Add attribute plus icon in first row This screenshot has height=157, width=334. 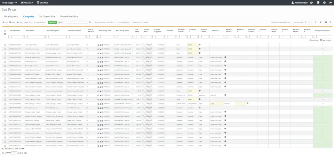click(x=200, y=44)
